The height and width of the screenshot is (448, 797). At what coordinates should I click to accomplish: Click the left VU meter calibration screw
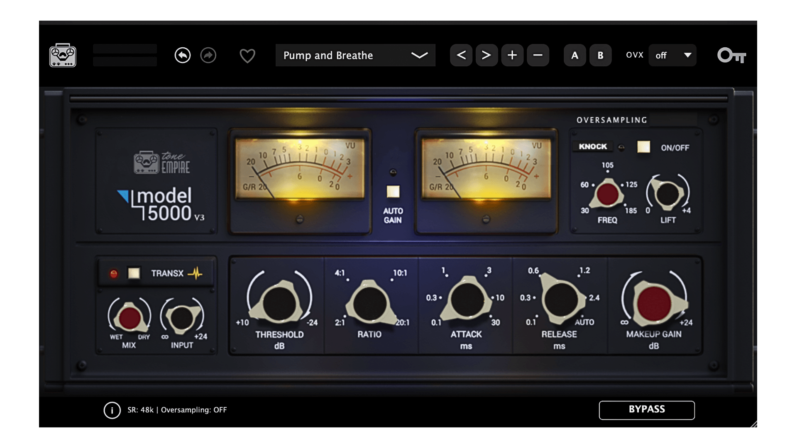tap(299, 219)
